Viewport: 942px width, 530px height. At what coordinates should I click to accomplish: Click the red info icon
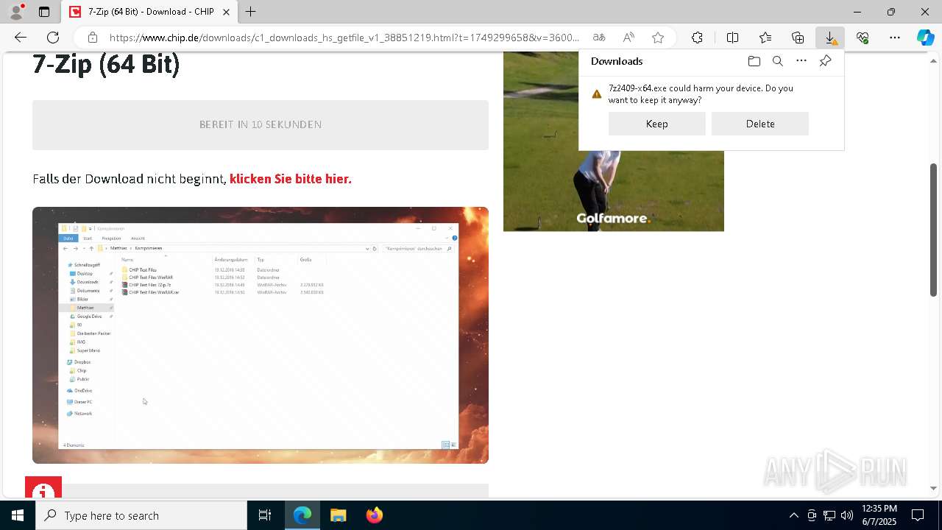[43, 487]
